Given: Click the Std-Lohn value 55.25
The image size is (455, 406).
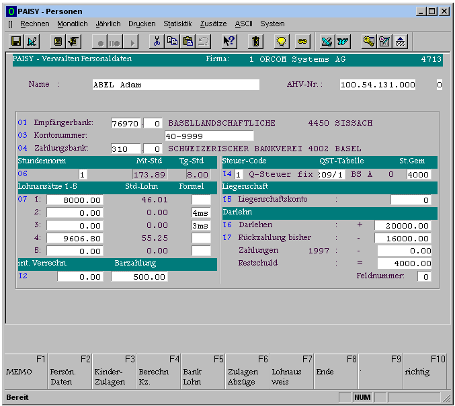Looking at the screenshot, I should [155, 238].
